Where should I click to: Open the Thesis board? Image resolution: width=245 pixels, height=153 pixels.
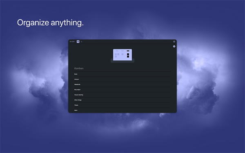pos(122,105)
